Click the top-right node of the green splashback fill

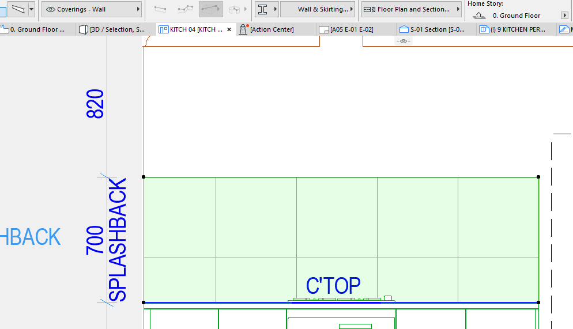(x=538, y=177)
